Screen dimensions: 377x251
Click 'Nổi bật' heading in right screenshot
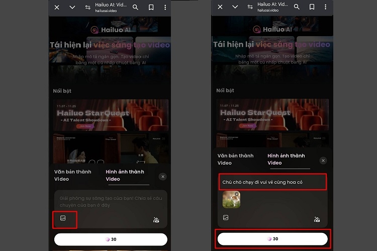[x=225, y=90]
